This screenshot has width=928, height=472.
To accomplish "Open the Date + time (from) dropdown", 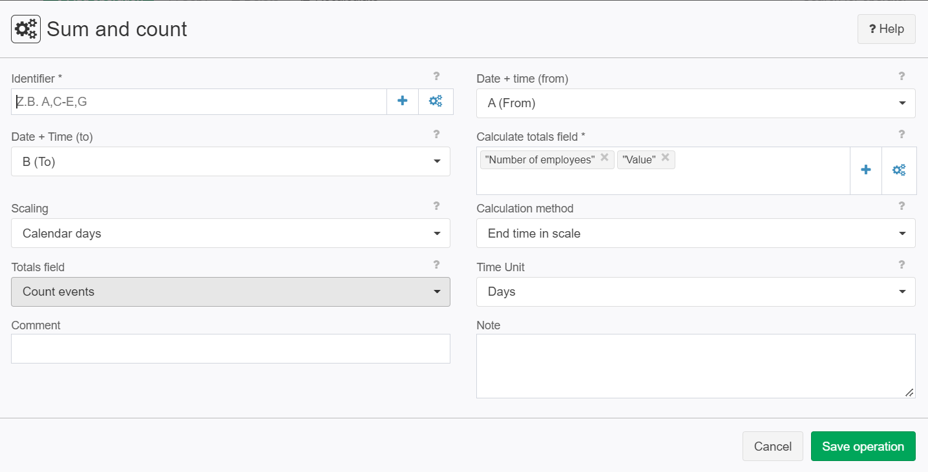I will pos(696,103).
